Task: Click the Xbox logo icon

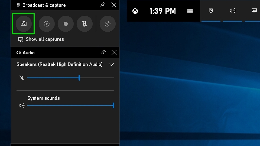Action: pyautogui.click(x=135, y=11)
